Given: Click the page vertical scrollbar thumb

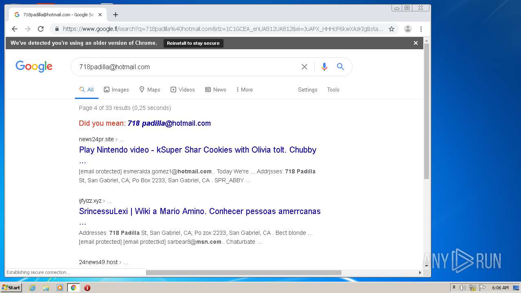Looking at the screenshot, I should click(x=427, y=111).
